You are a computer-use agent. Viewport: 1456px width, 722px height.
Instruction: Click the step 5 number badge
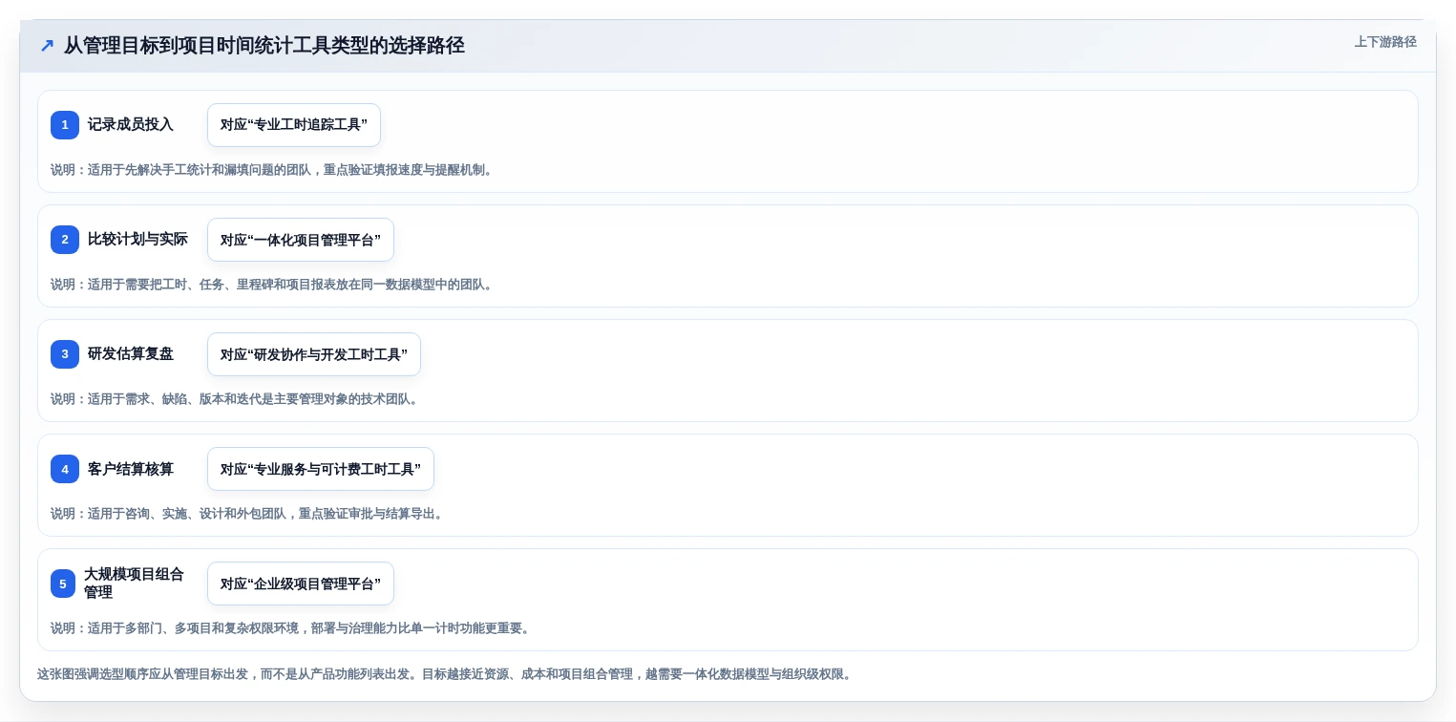[x=63, y=584]
